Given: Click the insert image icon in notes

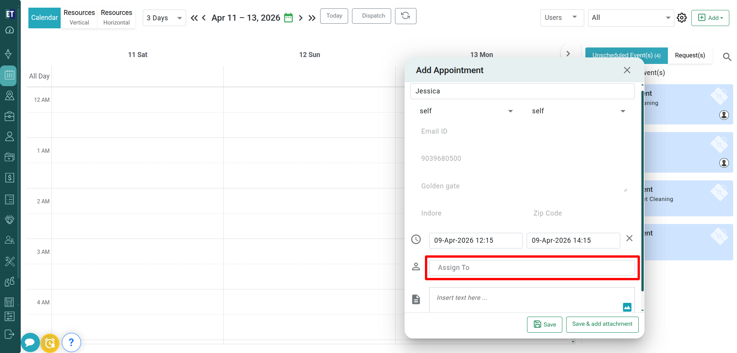Looking at the screenshot, I should 627,307.
